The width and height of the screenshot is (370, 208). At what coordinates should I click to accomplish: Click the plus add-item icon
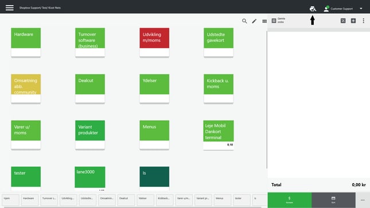point(353,21)
